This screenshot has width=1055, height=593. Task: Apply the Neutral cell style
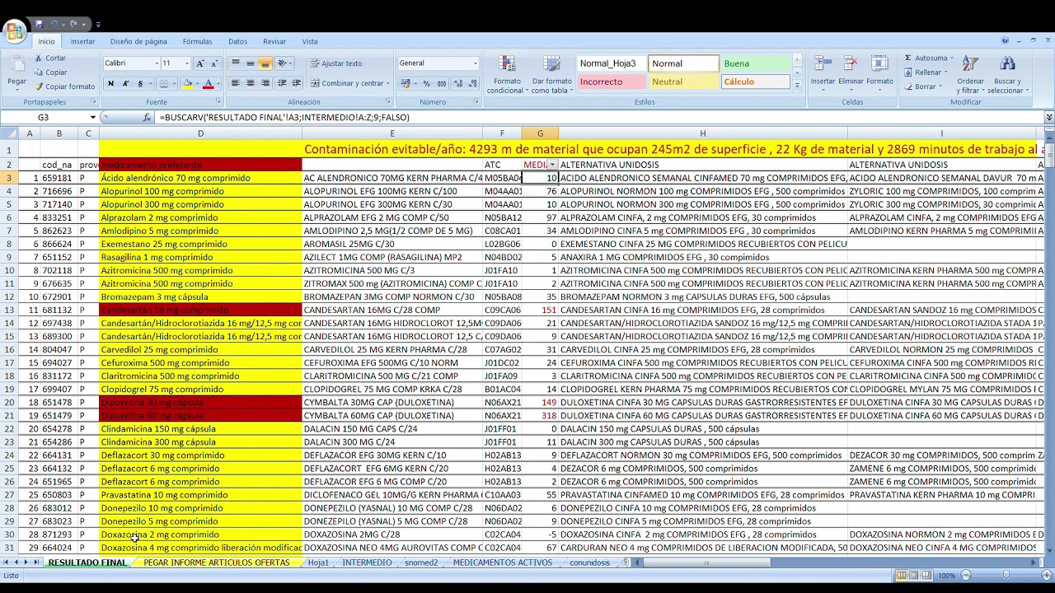pos(683,82)
